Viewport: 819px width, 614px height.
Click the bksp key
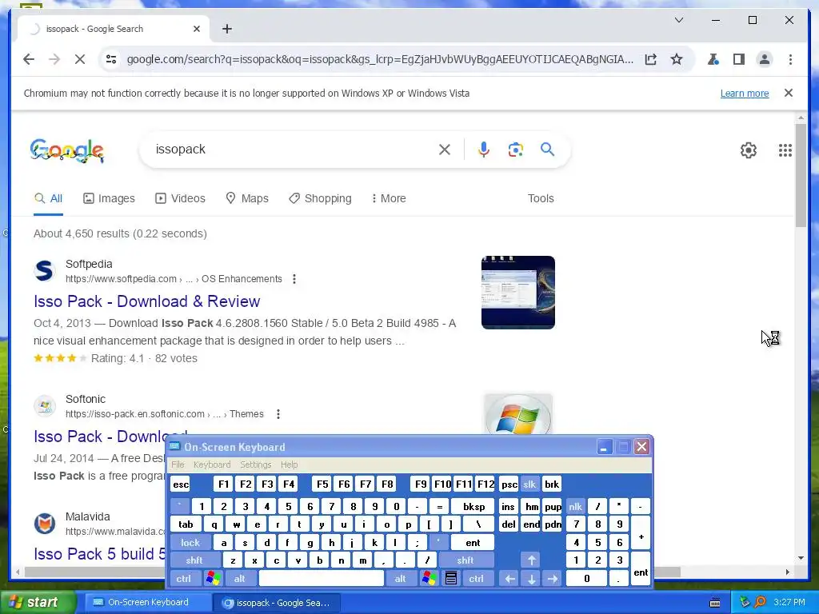(x=473, y=506)
